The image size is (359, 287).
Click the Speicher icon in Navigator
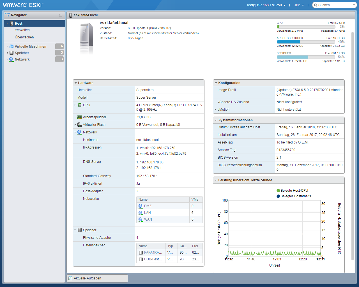coord(11,53)
